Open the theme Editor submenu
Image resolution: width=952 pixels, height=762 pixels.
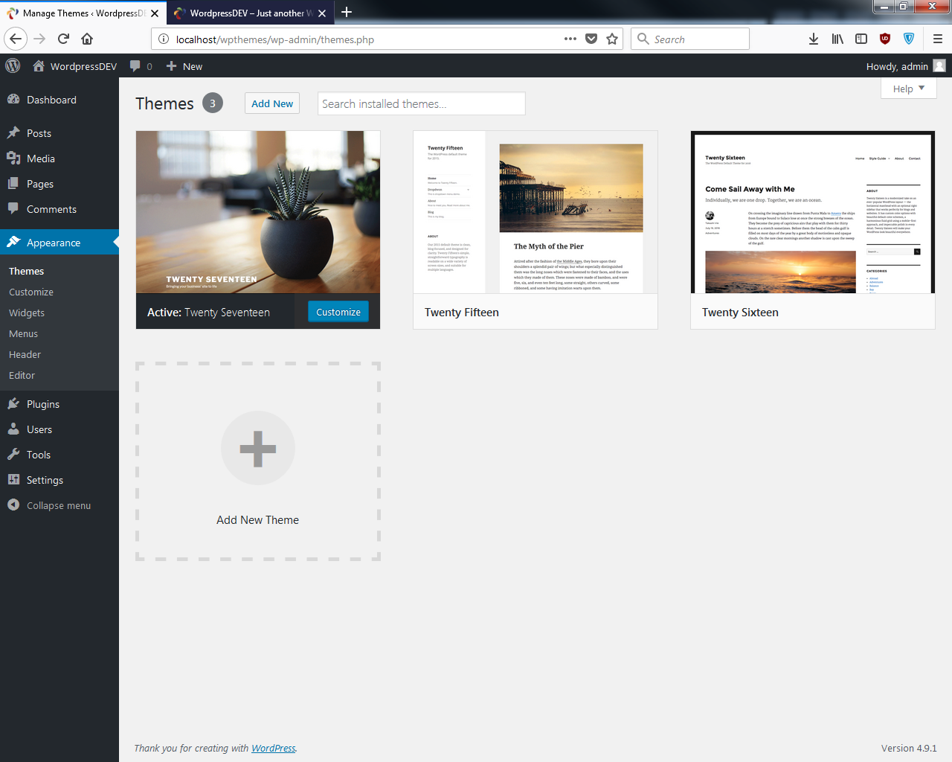coord(22,375)
